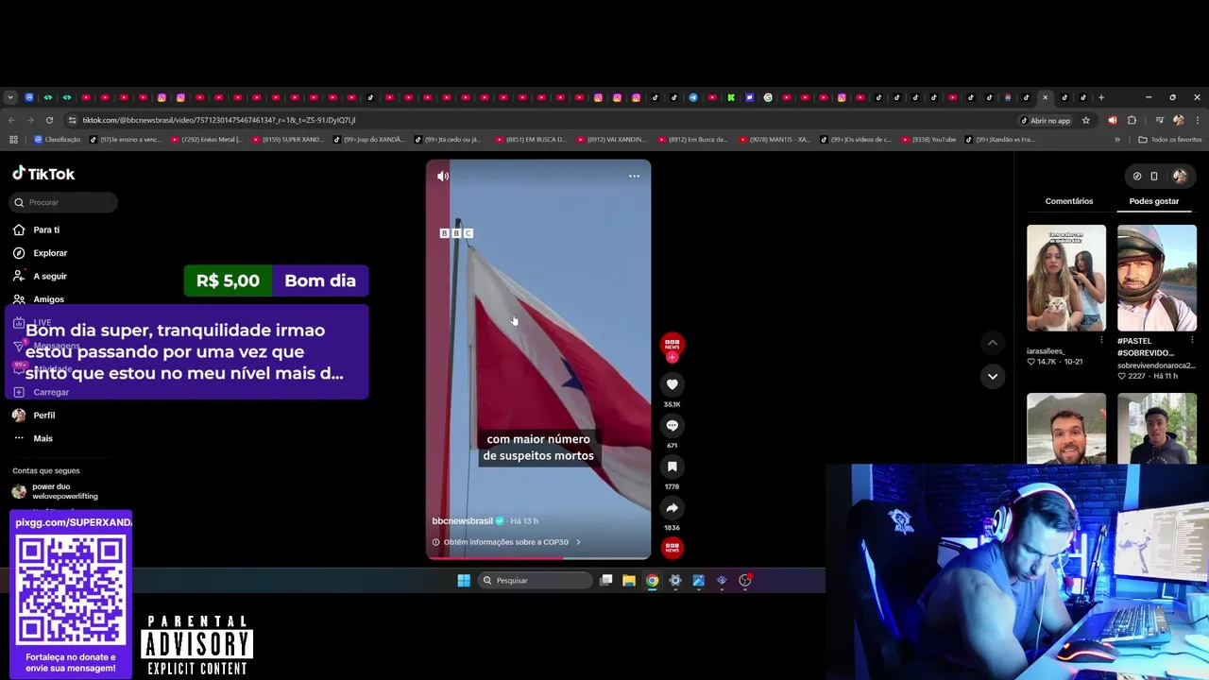Open the (7292) Enéas Metal bookmark

pos(206,140)
